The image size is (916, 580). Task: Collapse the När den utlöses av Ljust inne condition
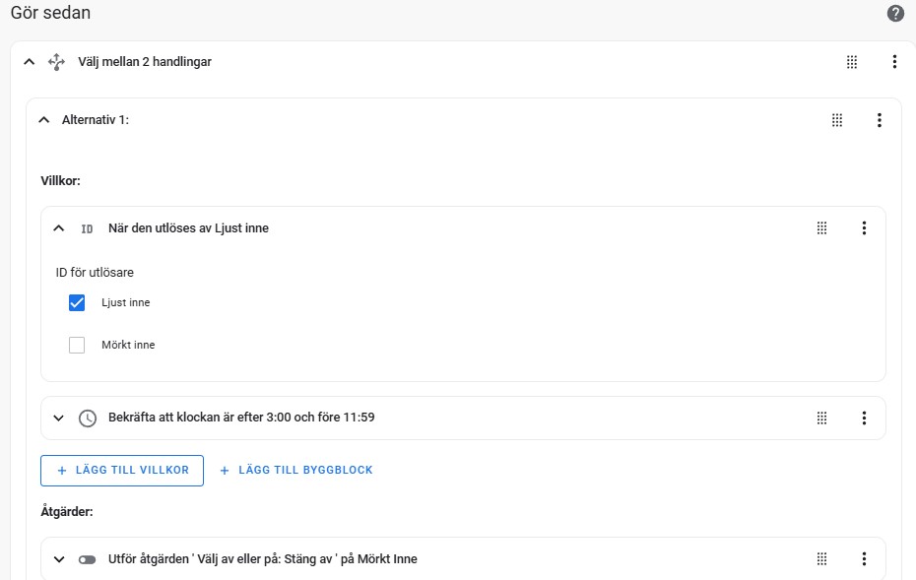coord(58,227)
